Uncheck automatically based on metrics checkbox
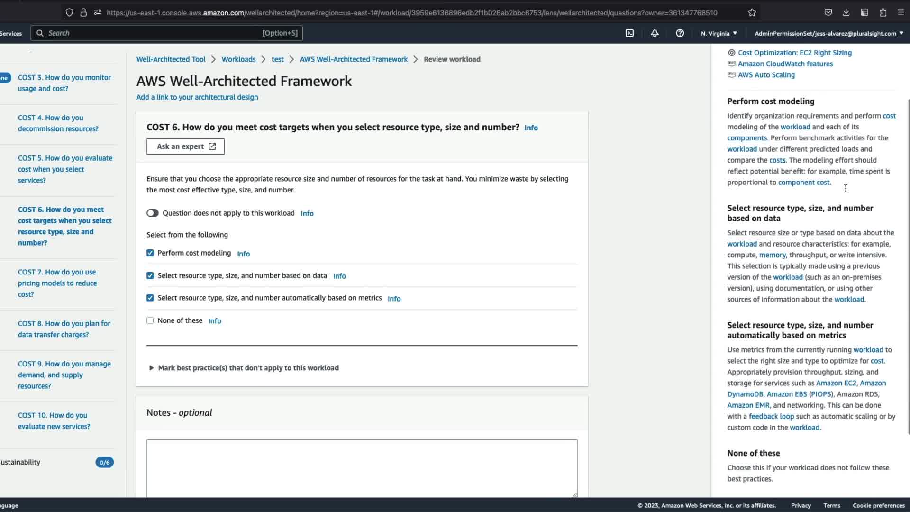Viewport: 910px width, 512px height. [150, 298]
